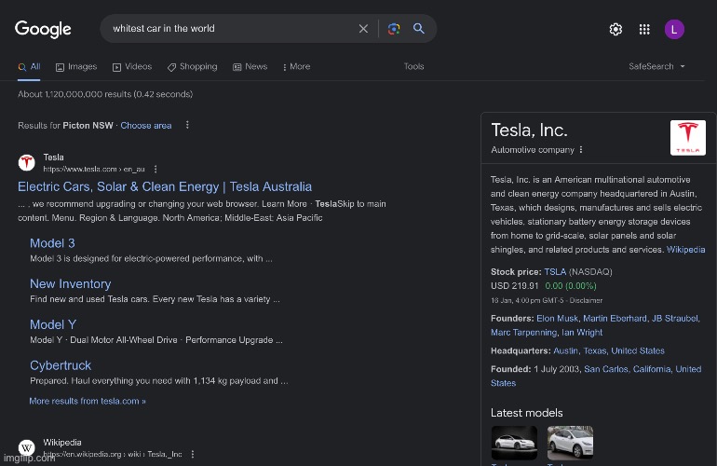
Task: Open Google Lens image search icon
Action: tap(394, 29)
